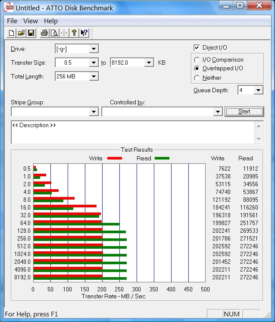
Task: Click the red write bar for 8.0 KB
Action: pos(54,198)
